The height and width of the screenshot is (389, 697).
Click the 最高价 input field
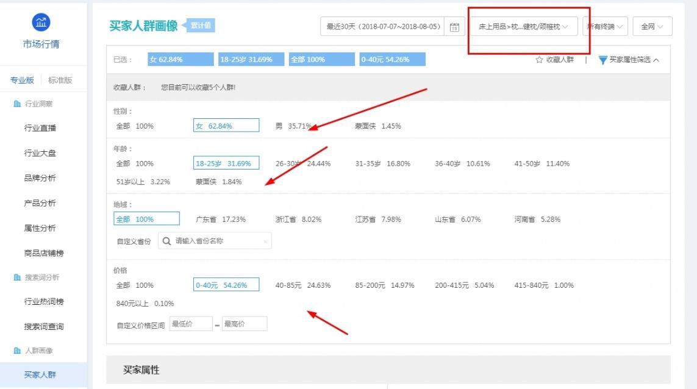point(245,324)
